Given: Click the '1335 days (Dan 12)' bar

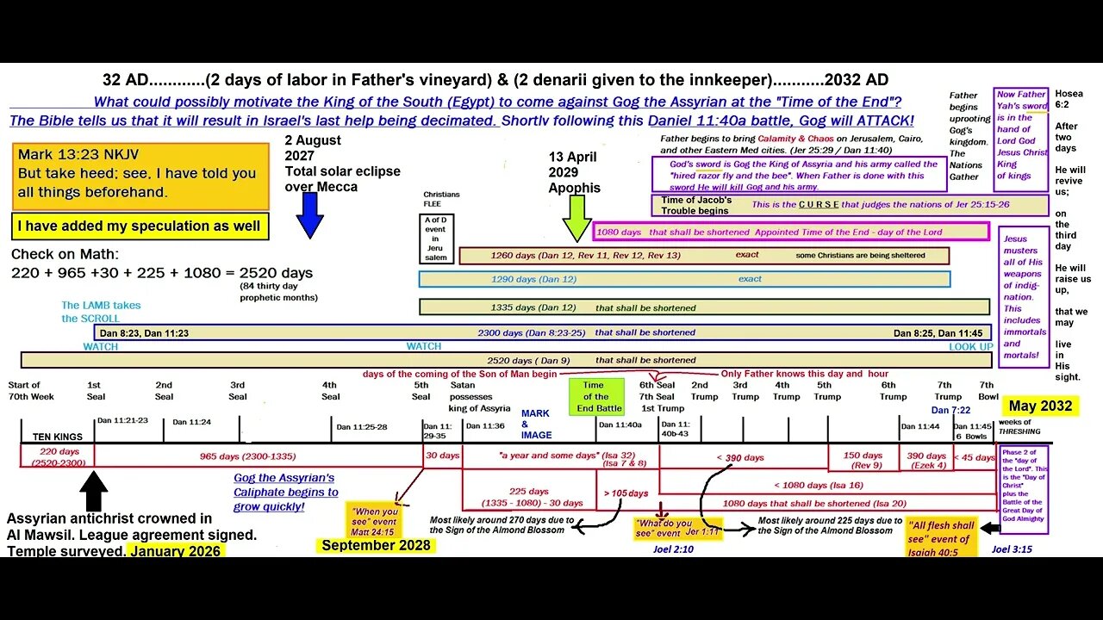Looking at the screenshot, I should coord(704,307).
